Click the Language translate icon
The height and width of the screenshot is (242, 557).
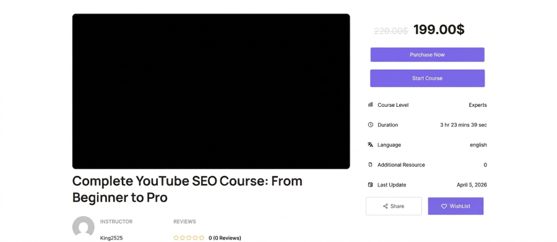coord(371,144)
